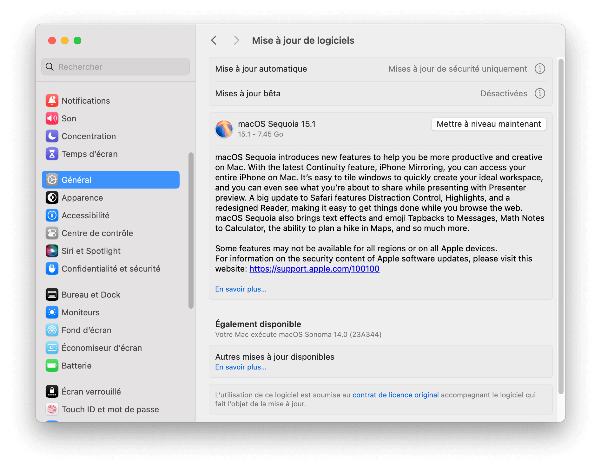601x469 pixels.
Task: Click the red close window button
Action: click(x=52, y=41)
